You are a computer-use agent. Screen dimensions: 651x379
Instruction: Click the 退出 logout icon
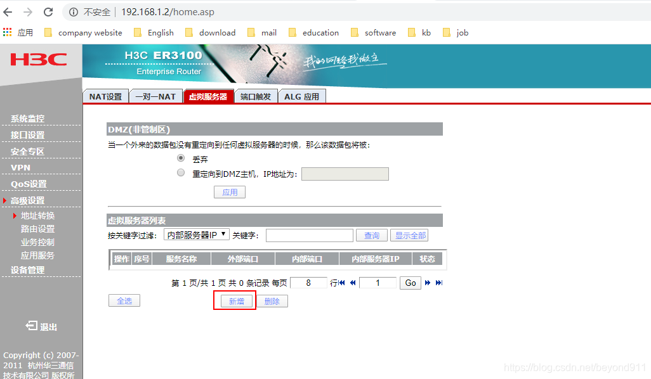pyautogui.click(x=32, y=327)
